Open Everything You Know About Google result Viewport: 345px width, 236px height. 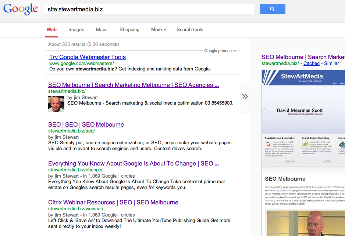coord(134,164)
